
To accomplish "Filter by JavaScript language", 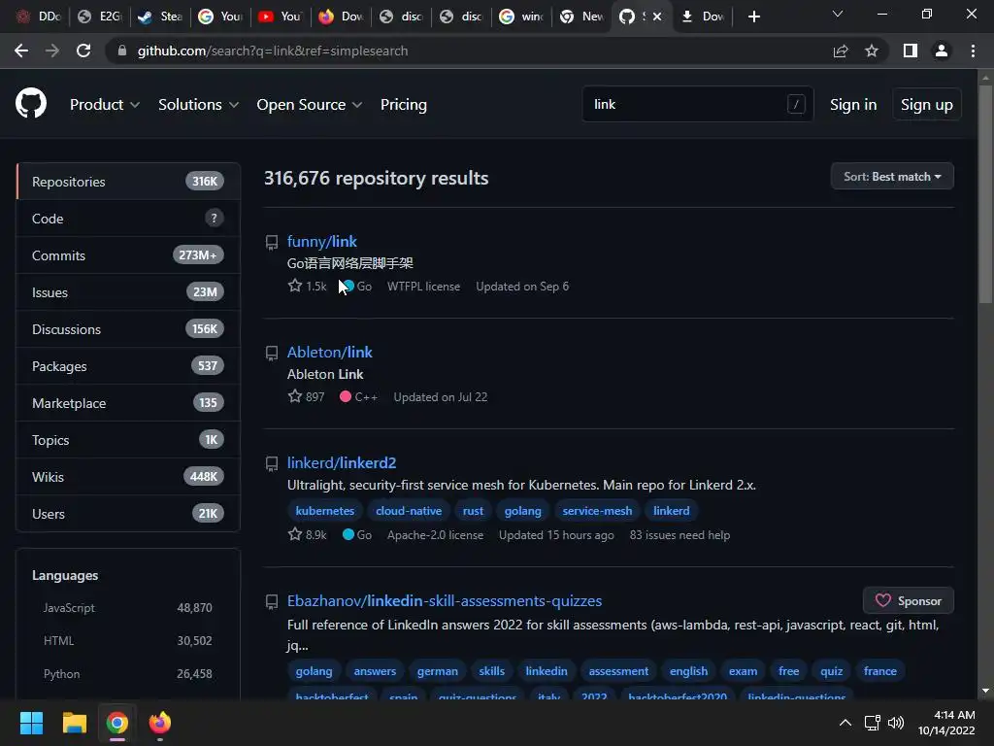I will 127,608.
